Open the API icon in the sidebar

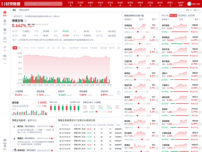[5, 48]
